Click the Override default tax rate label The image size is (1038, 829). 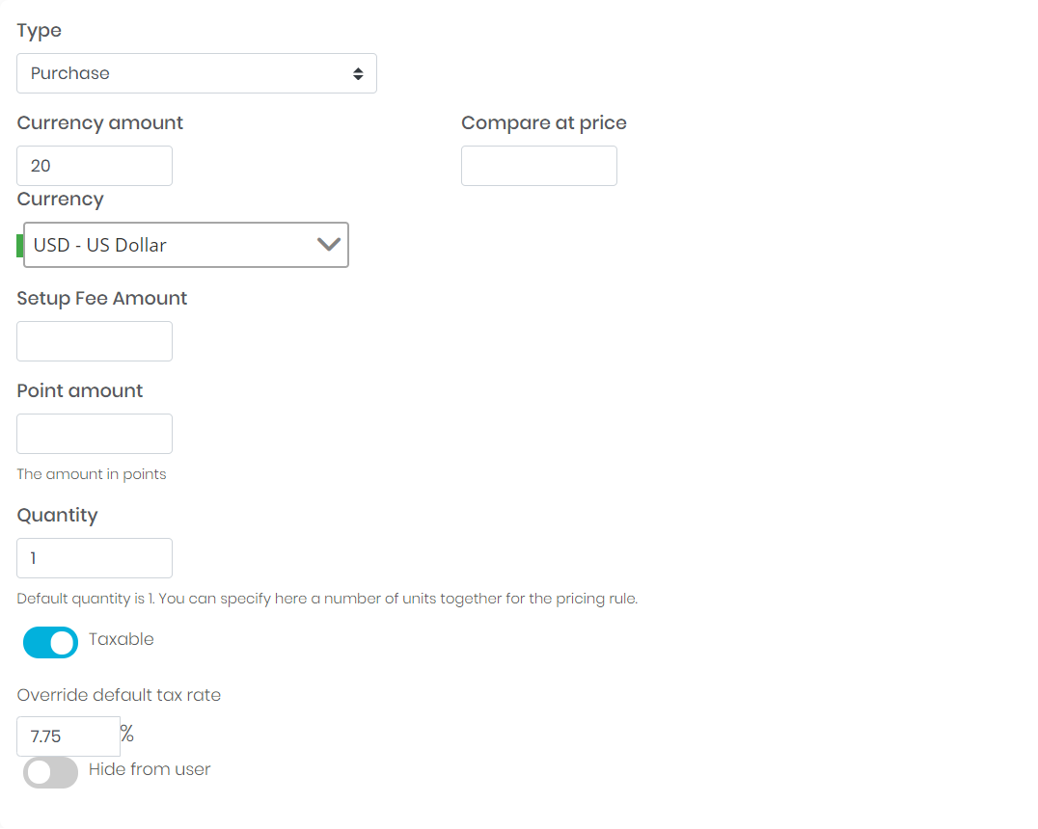point(119,695)
